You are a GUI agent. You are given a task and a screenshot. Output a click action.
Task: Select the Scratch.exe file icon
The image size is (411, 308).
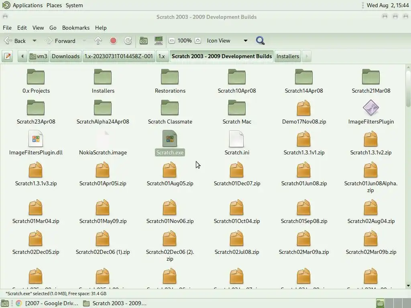170,139
